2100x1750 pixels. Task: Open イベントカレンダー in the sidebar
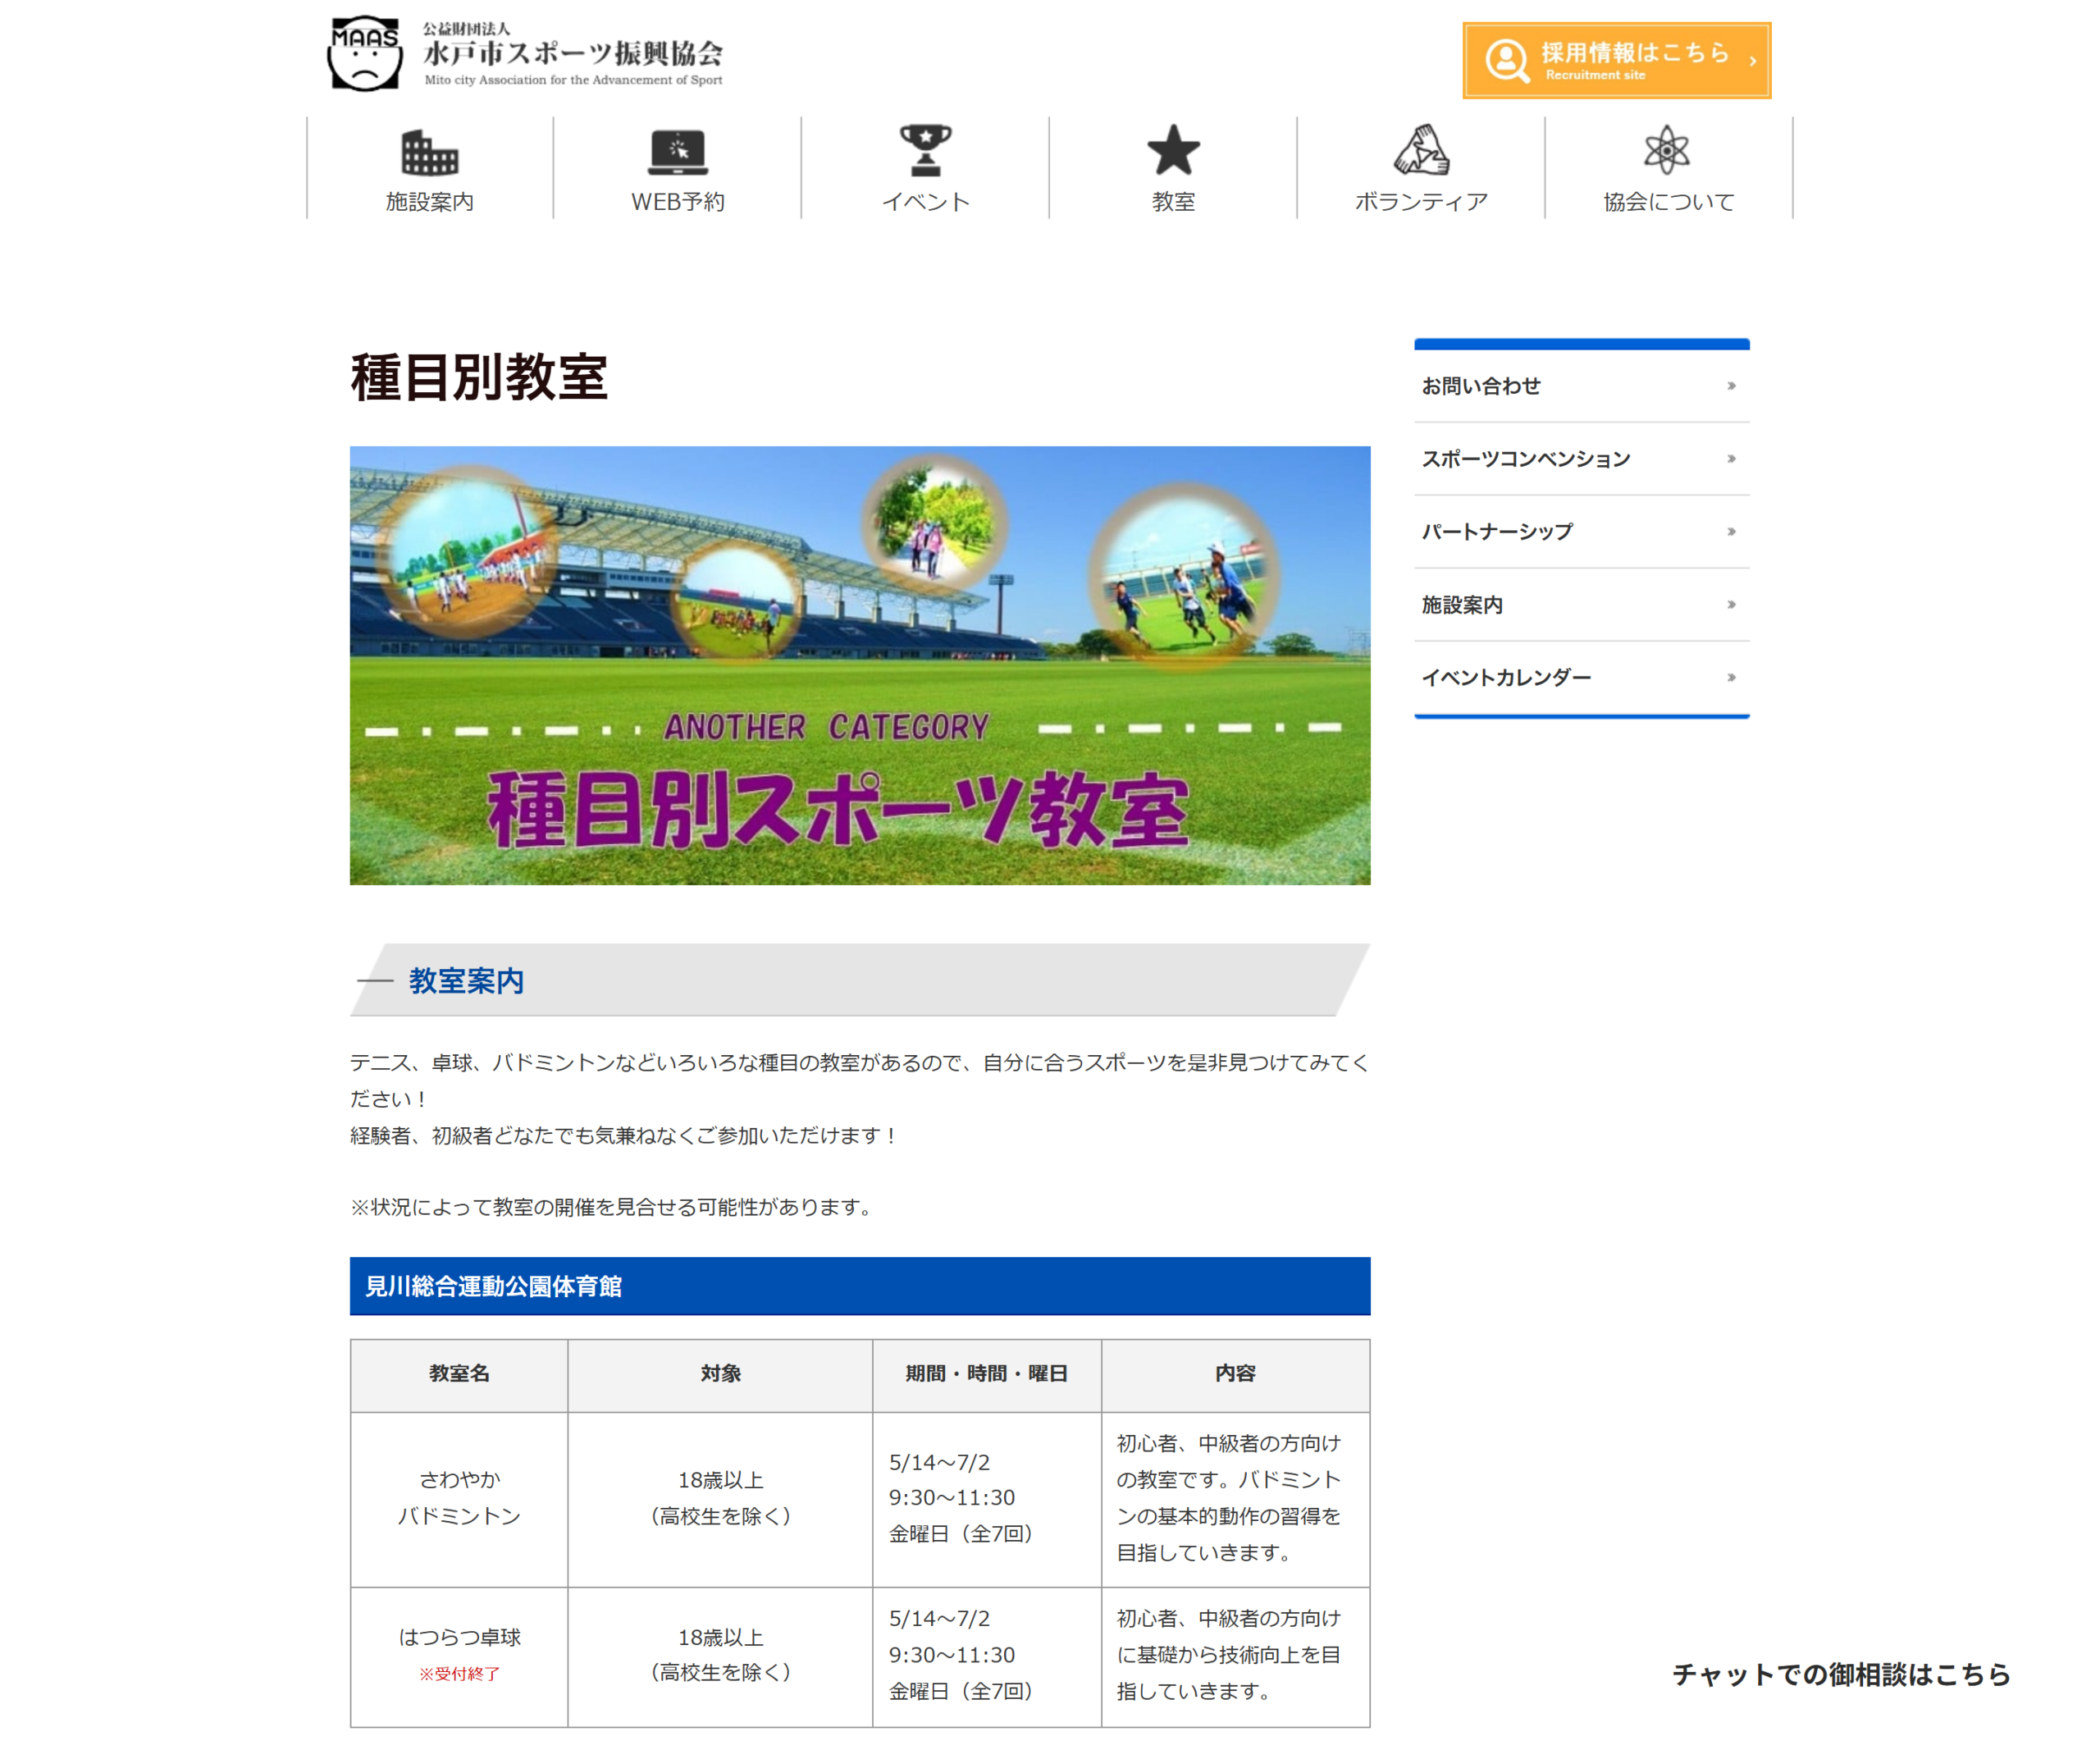pos(1582,678)
